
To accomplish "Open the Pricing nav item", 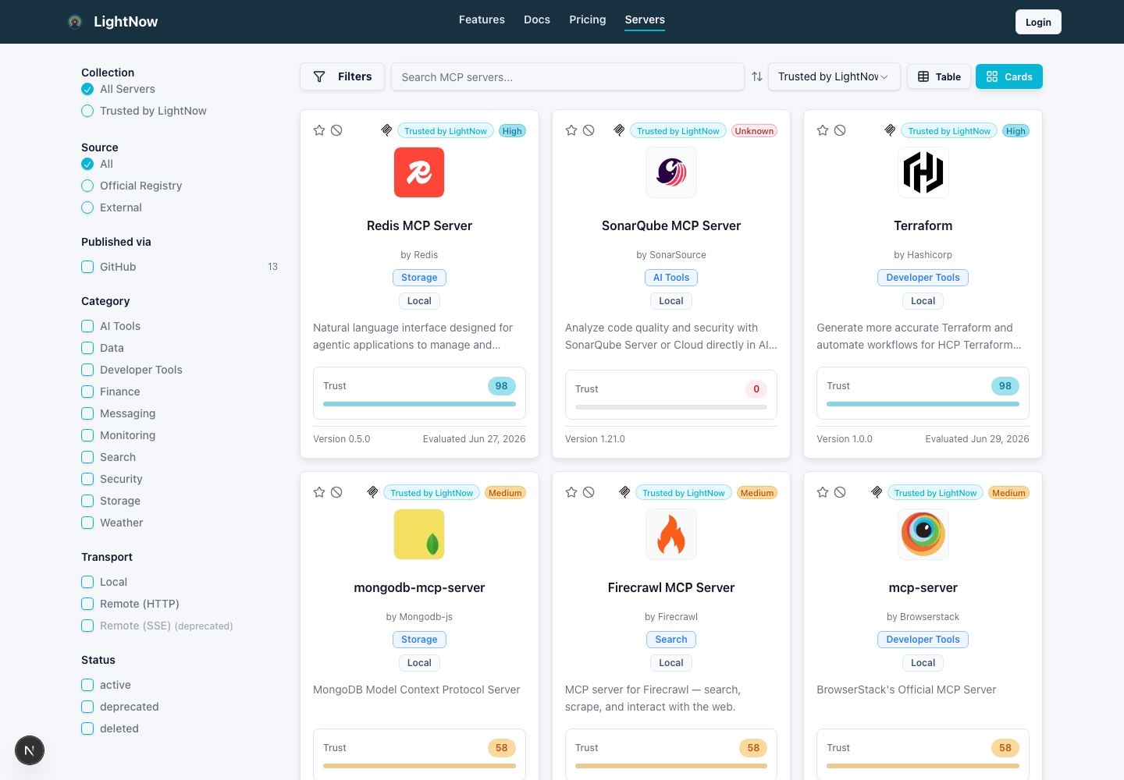I will [x=588, y=19].
